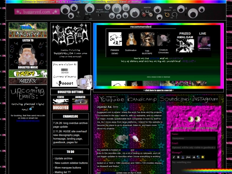Focus the guestbook Email field

[194, 147]
